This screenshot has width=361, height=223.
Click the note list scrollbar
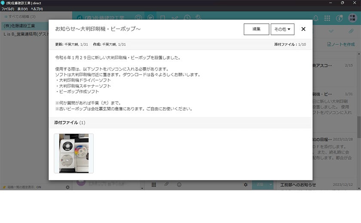coord(359,127)
